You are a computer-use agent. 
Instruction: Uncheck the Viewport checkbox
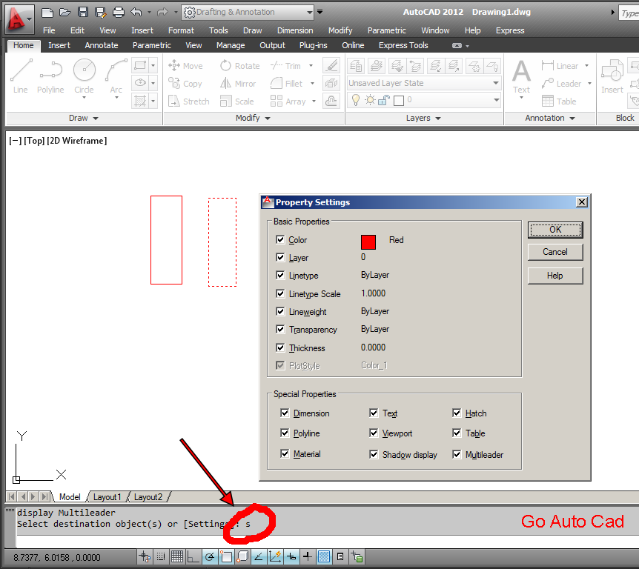374,433
